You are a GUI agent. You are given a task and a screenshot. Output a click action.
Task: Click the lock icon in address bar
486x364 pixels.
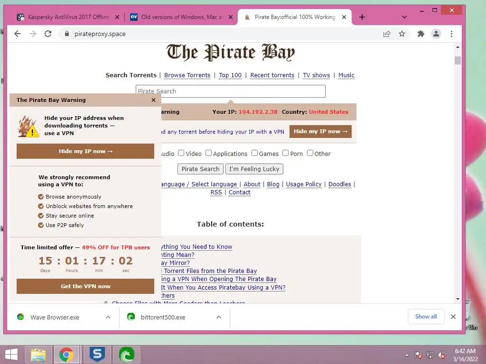click(x=66, y=34)
